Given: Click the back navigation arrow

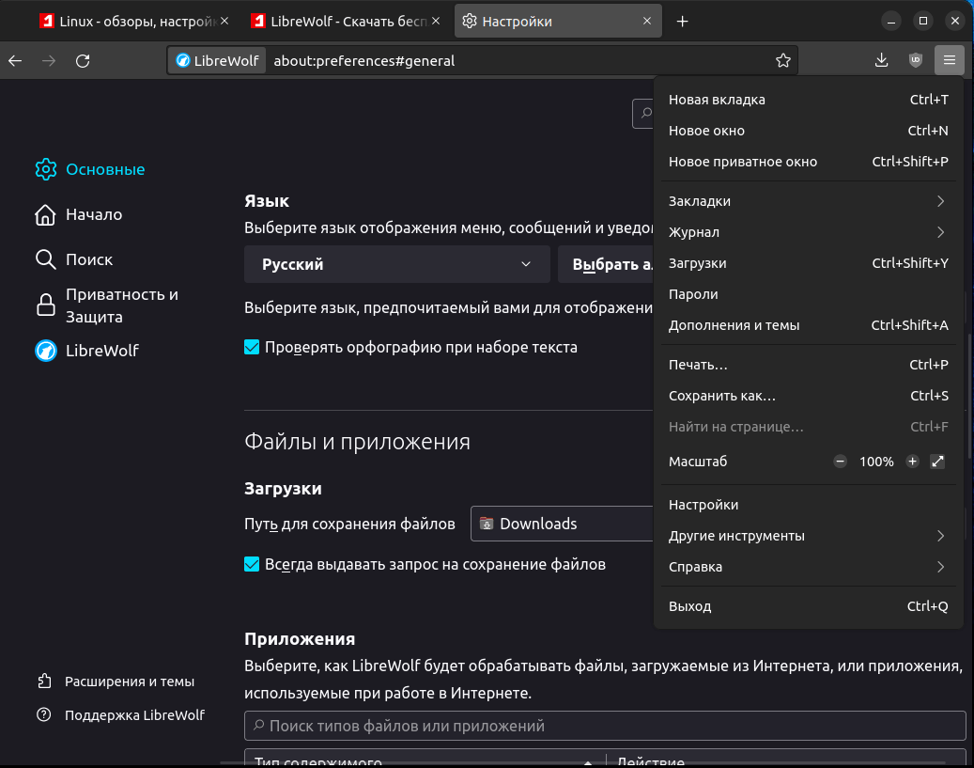Looking at the screenshot, I should click(x=15, y=61).
